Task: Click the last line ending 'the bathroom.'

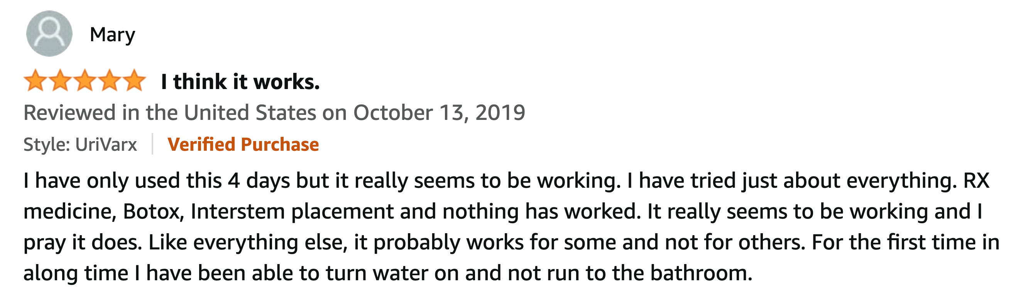Action: (x=388, y=273)
